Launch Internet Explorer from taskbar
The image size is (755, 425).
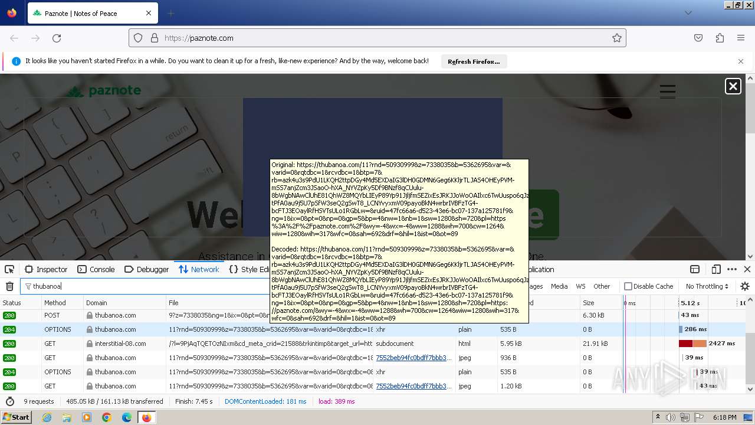47,417
